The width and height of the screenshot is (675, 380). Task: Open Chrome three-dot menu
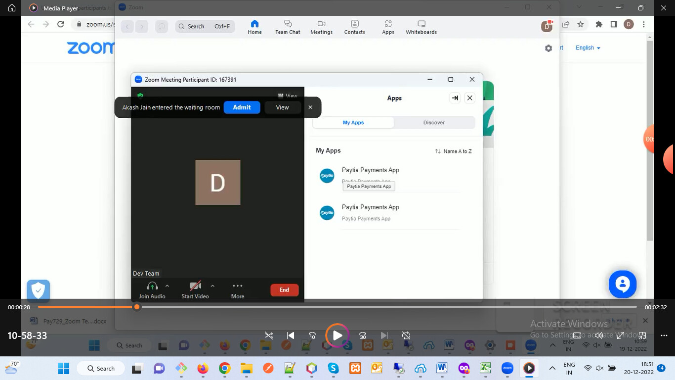coord(643,24)
